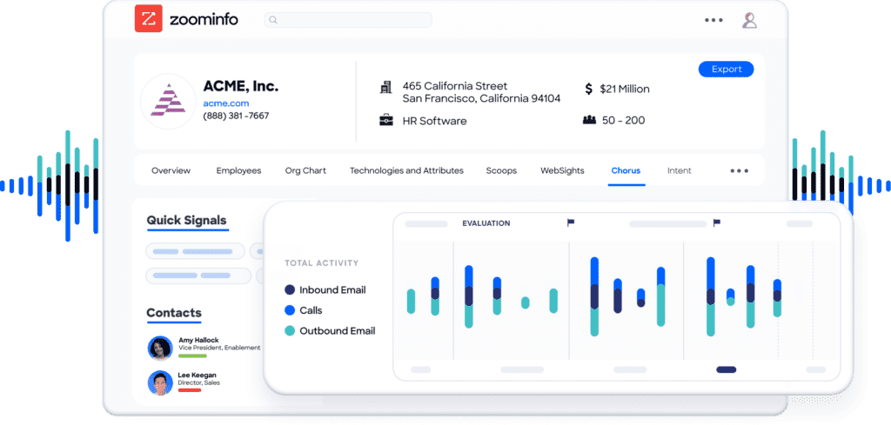
Task: Expand more tabs via ellipsis after Intent
Action: [x=739, y=171]
